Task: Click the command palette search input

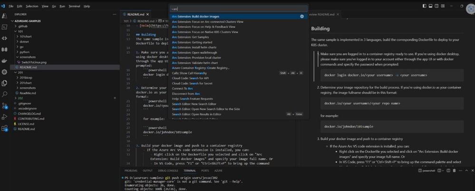Action: tap(239, 9)
